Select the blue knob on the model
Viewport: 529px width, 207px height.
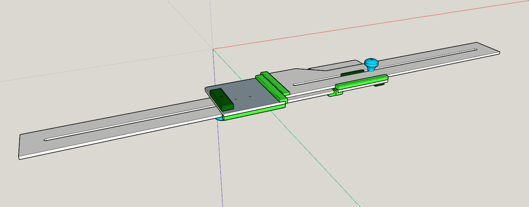[x=371, y=64]
